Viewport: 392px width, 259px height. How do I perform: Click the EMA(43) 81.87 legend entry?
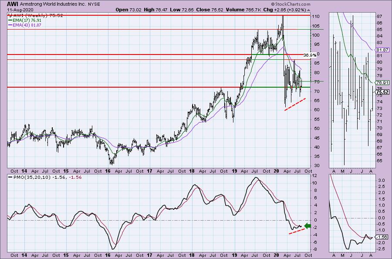pyautogui.click(x=27, y=25)
